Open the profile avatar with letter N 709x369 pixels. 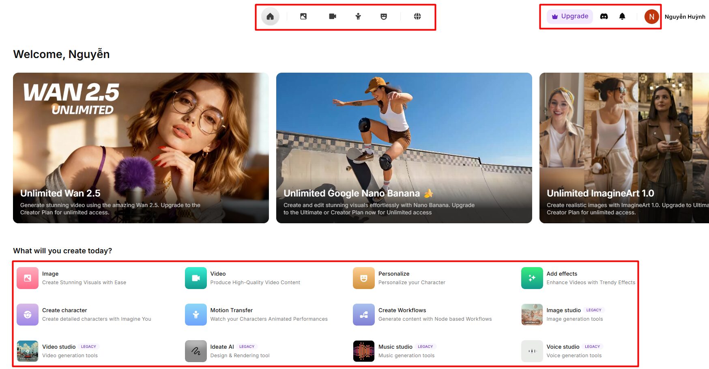[651, 17]
